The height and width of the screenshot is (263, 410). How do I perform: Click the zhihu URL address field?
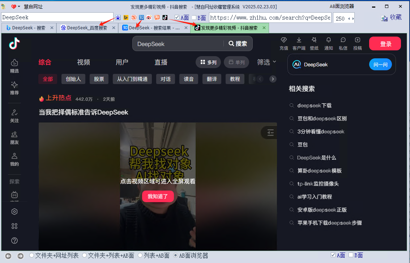(x=270, y=17)
